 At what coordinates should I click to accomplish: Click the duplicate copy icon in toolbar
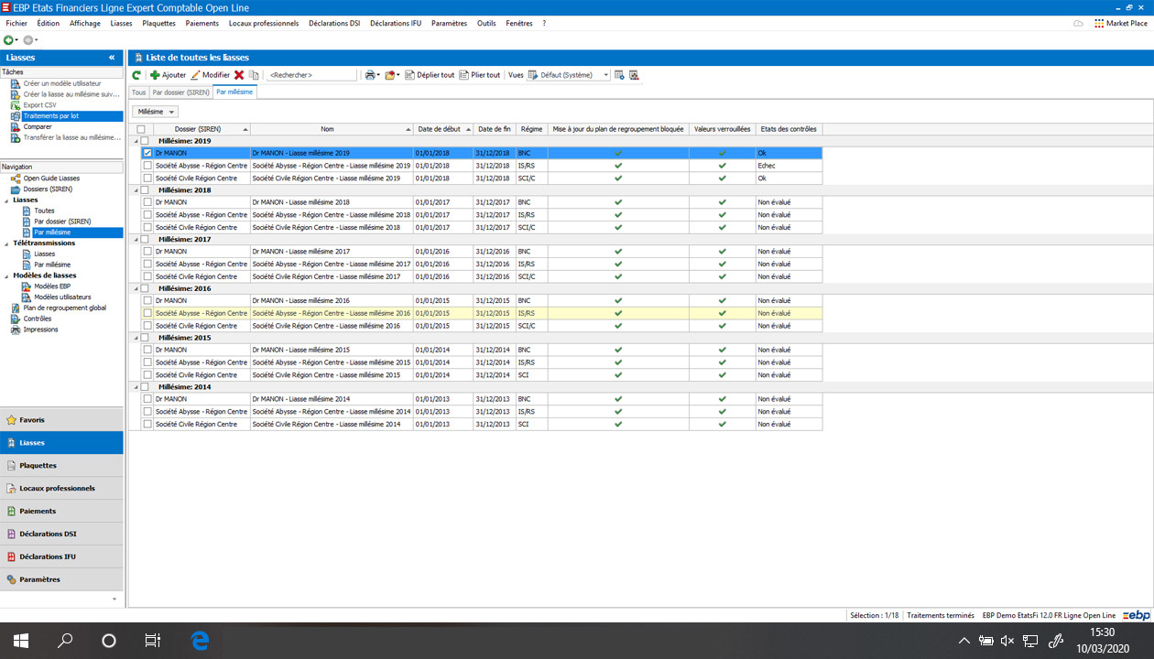click(x=254, y=75)
